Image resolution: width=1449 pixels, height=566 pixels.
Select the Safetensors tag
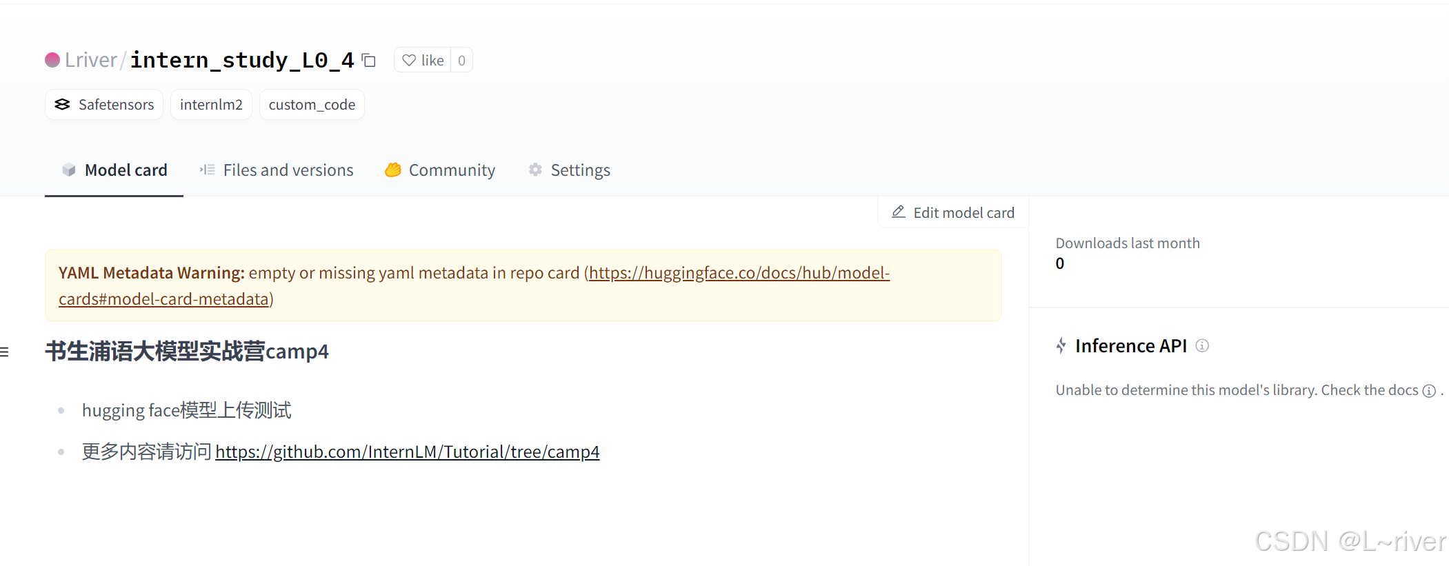tap(104, 104)
